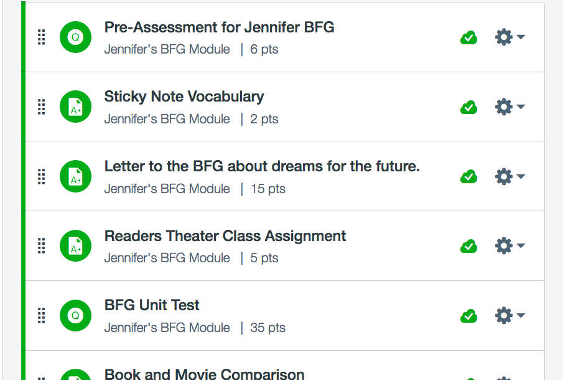Open gear menu for Sticky Note Vocabulary
The image size is (563, 380).
[x=509, y=107]
